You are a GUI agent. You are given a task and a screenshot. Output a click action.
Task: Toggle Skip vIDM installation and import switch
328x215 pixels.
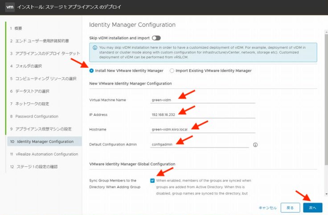point(156,38)
